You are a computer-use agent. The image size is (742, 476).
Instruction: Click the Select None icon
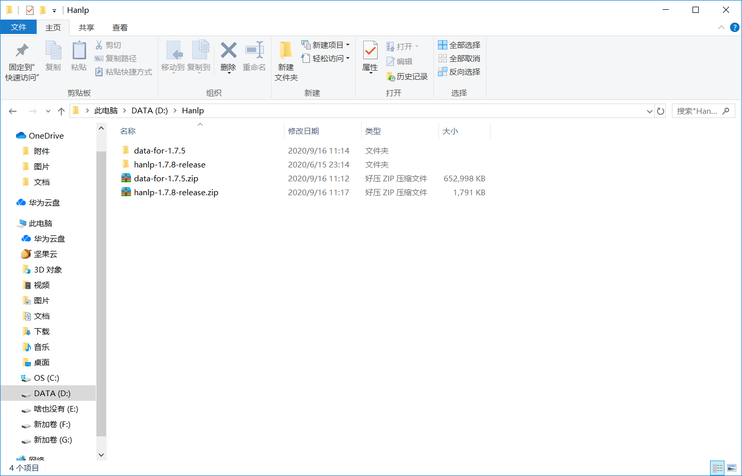(x=443, y=58)
